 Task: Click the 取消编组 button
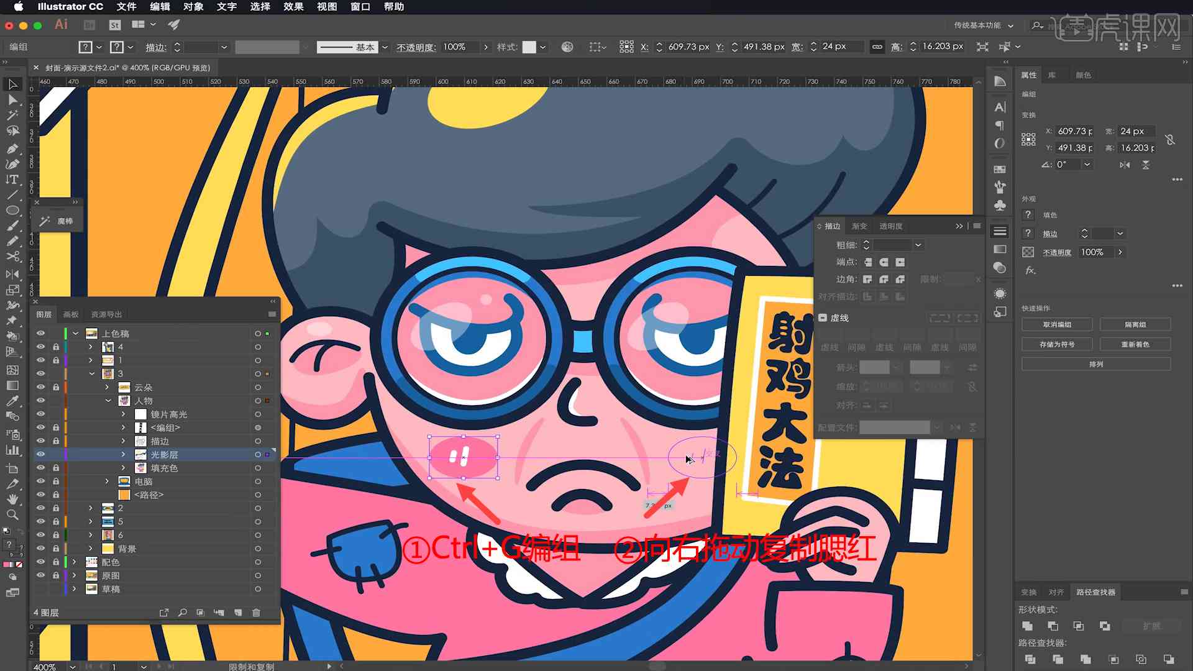pos(1057,325)
